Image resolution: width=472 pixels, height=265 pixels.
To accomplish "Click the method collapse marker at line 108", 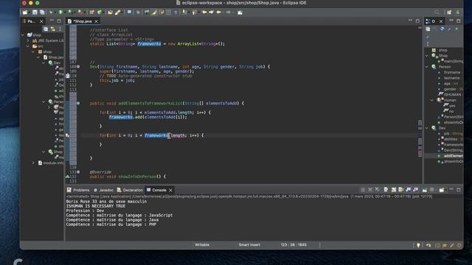I will [78, 67].
